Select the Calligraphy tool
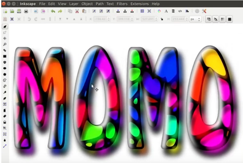The width and height of the screenshot is (243, 163). (x=5, y=98)
